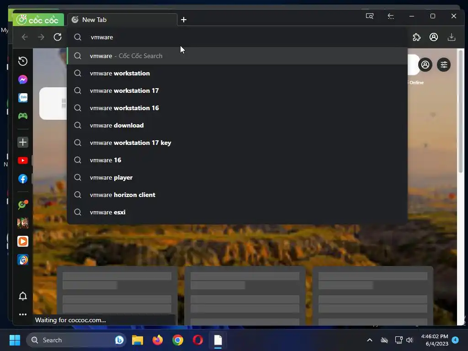Click the taskbar Search box
The width and height of the screenshot is (468, 351).
(x=76, y=340)
